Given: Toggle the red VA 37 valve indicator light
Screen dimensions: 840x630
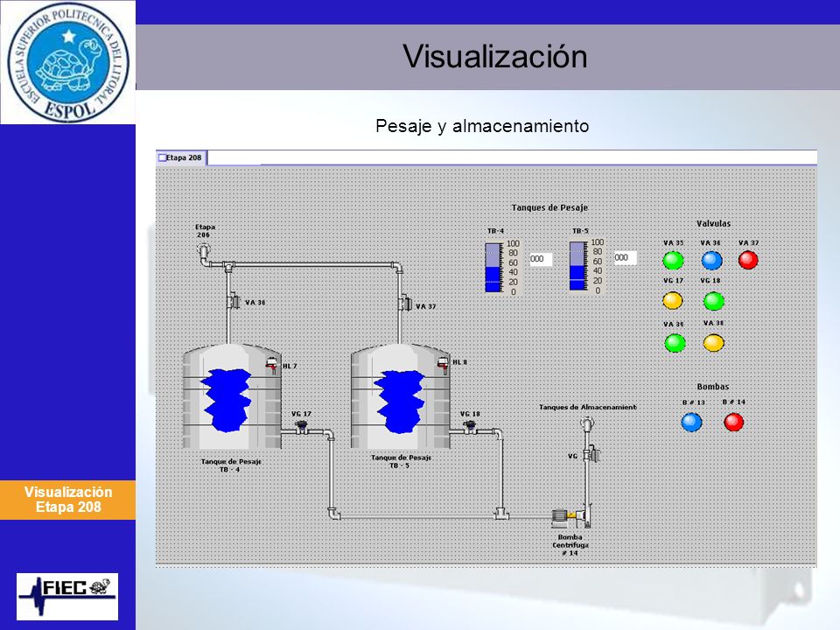Looking at the screenshot, I should point(748,261).
